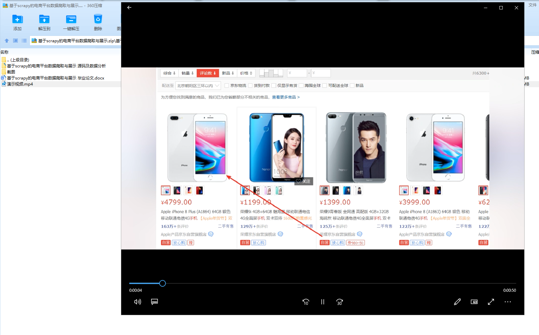Image resolution: width=539 pixels, height=335 pixels.
Task: Open the Apple iPhone 8 (A1863) title link
Action: click(435, 215)
